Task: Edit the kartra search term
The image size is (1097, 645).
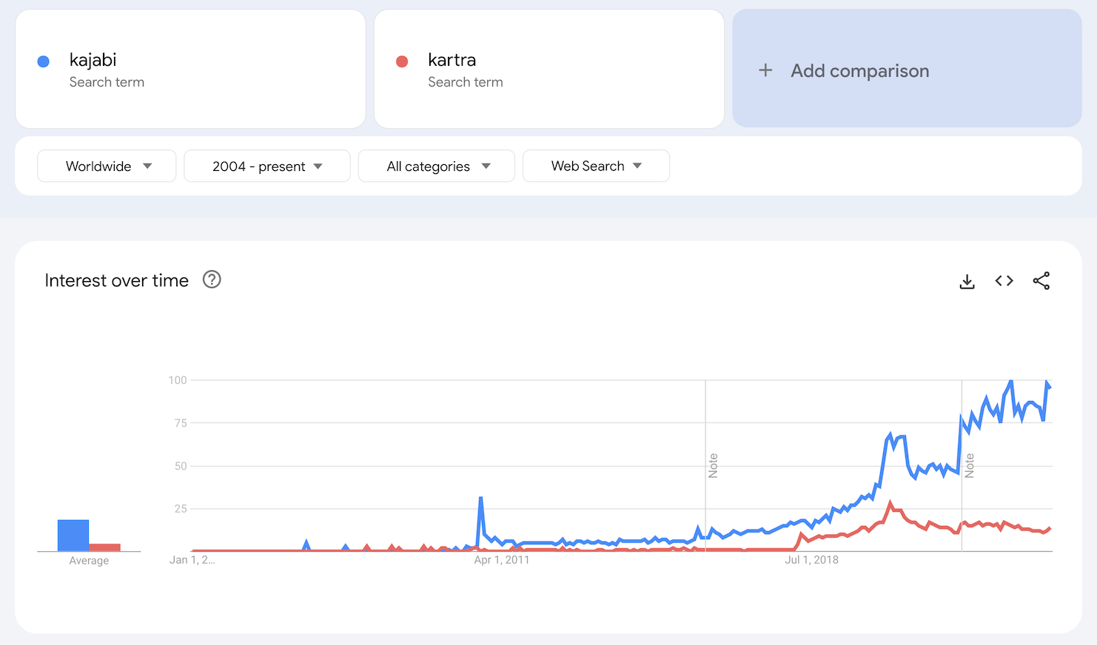Action: [x=452, y=60]
